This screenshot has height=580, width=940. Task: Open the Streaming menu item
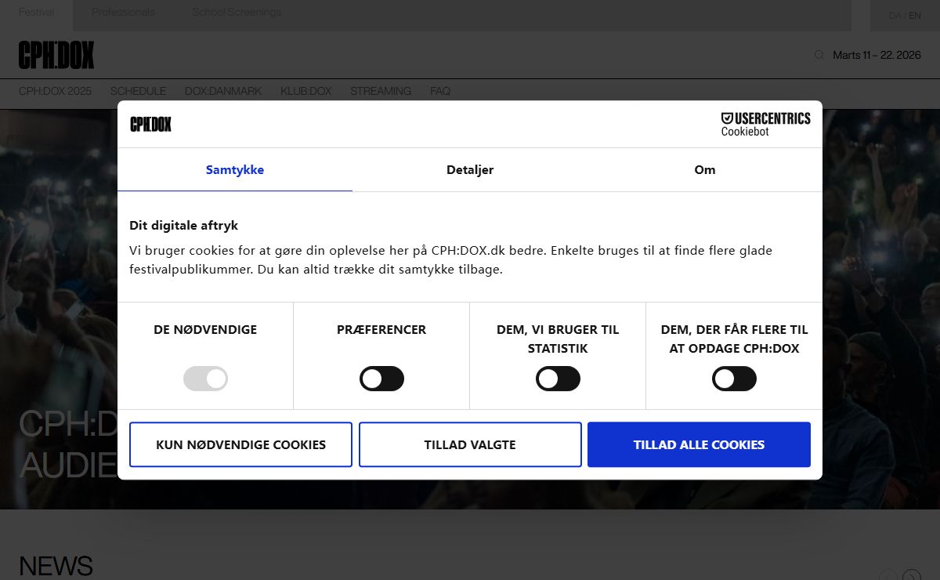click(381, 91)
